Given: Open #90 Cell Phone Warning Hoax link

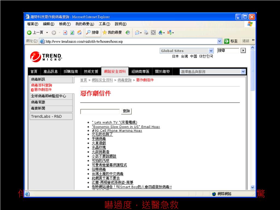Looking at the screenshot, I should 117,130.
